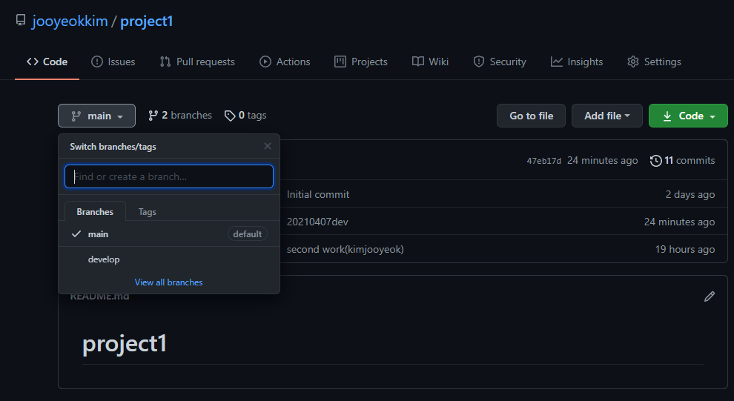
Task: Select the Tags tab in the popup
Action: click(147, 211)
